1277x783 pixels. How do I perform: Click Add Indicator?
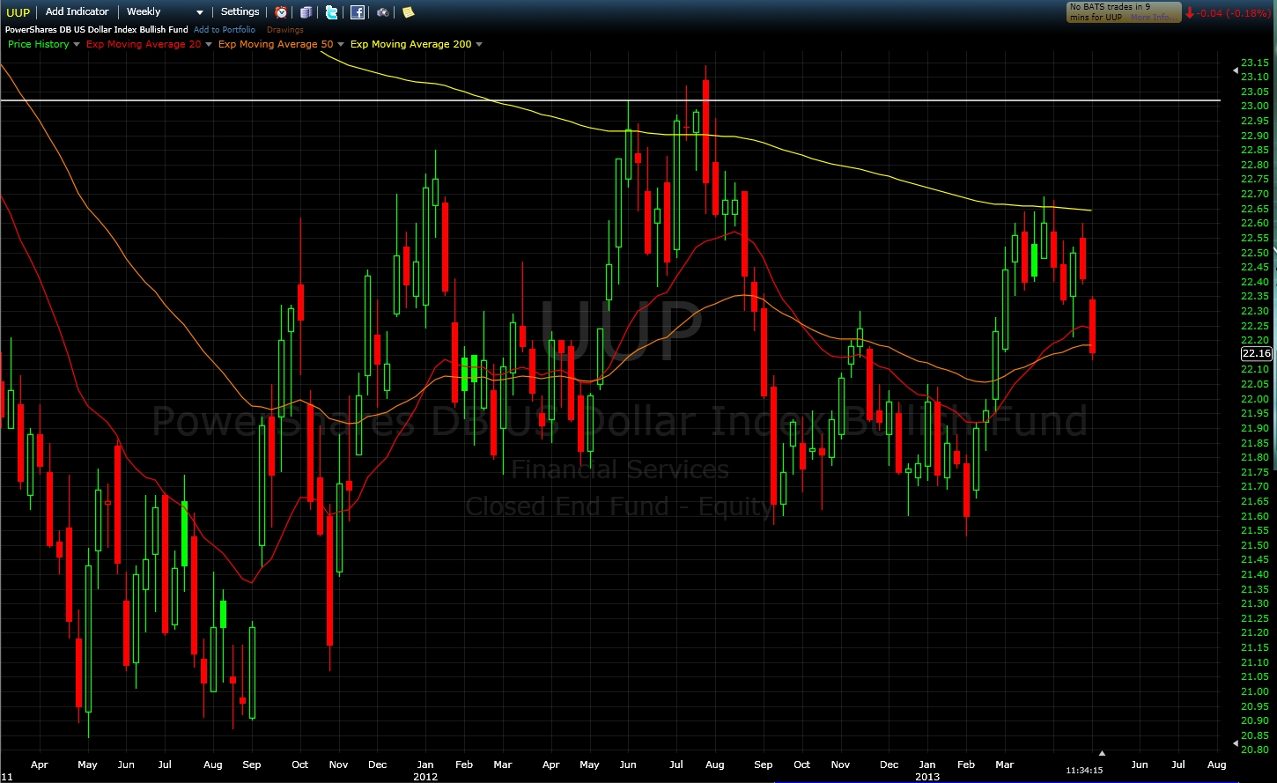coord(78,11)
